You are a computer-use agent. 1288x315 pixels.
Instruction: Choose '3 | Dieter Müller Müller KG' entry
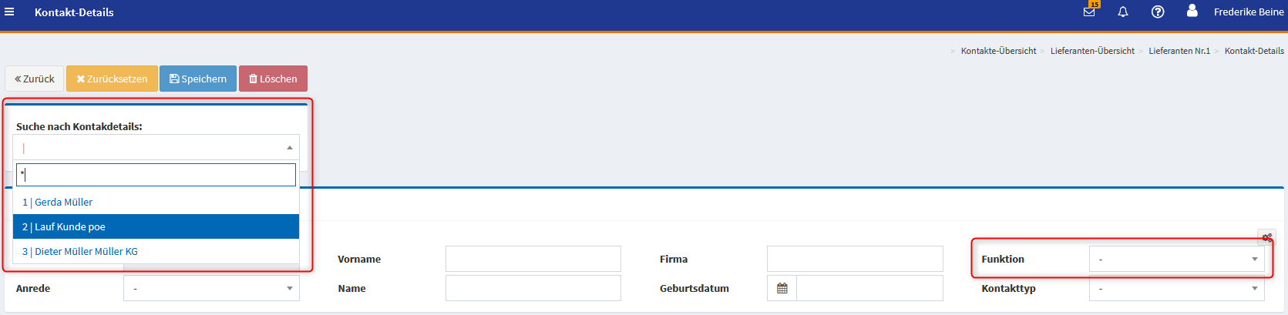coord(80,251)
